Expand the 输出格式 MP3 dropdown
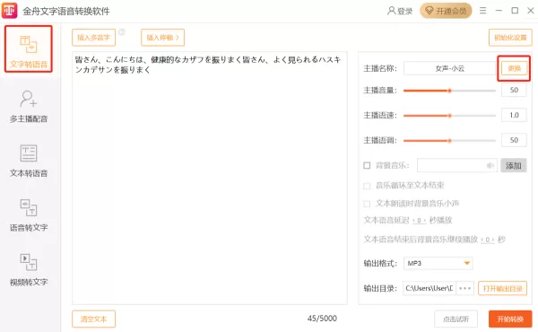The height and width of the screenshot is (332, 538). [x=438, y=263]
